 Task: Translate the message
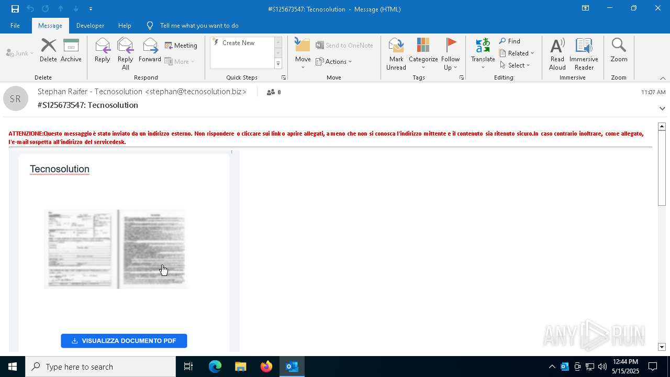(x=483, y=54)
